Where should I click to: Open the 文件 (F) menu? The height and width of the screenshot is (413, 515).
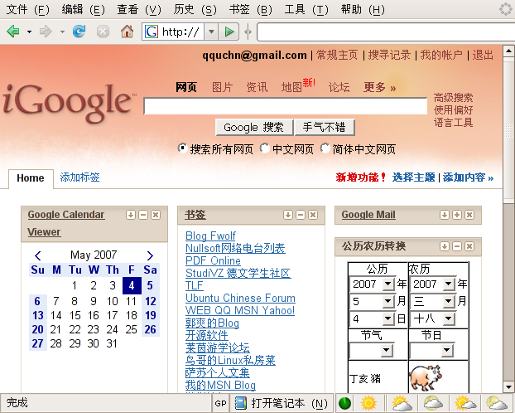click(x=27, y=9)
